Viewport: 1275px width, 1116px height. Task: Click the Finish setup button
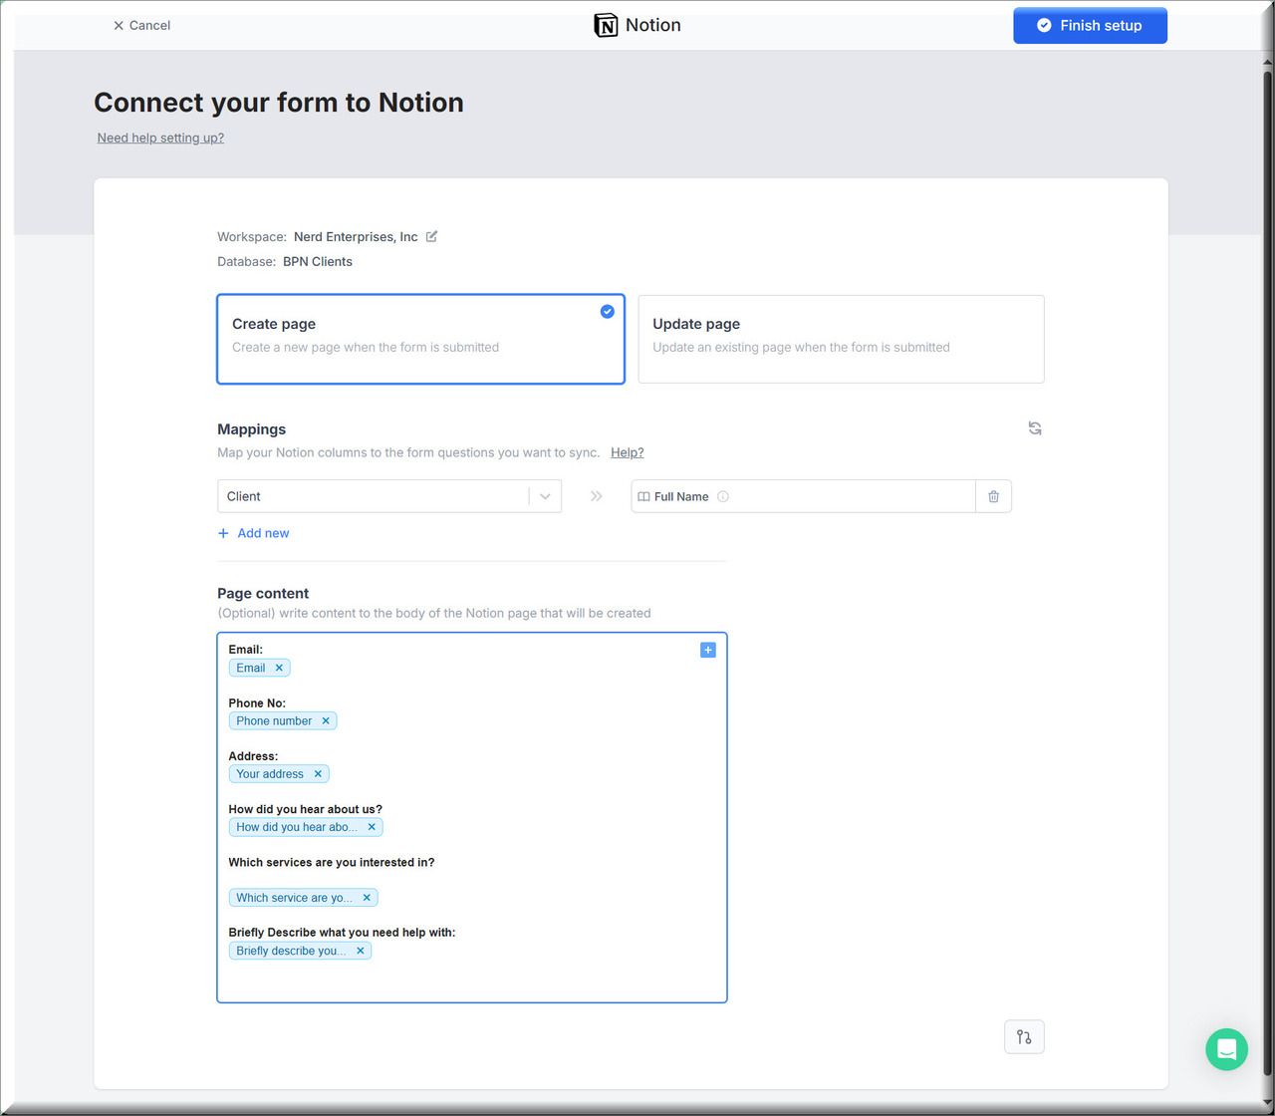pyautogui.click(x=1090, y=26)
